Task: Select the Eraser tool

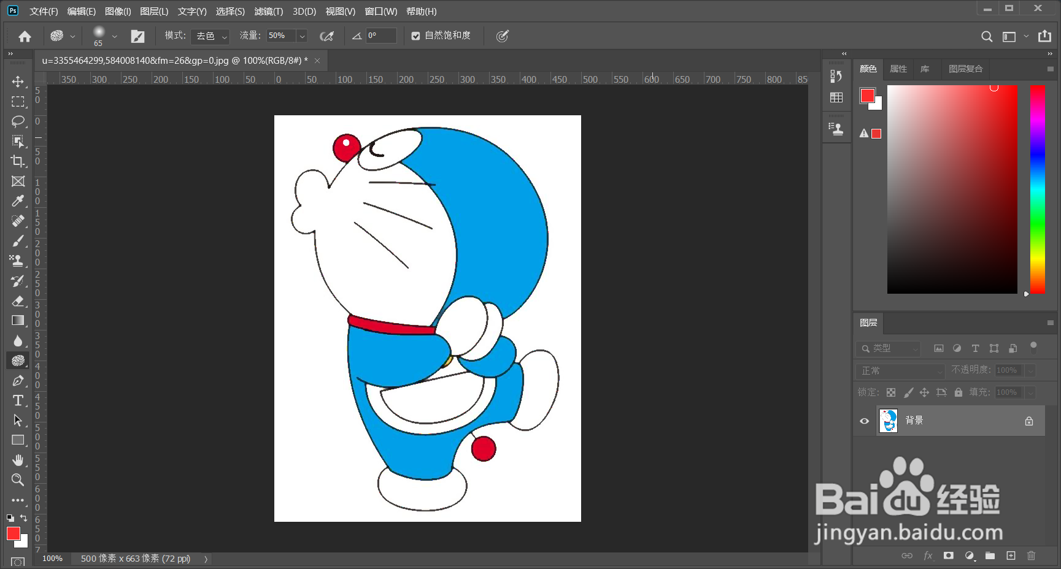Action: tap(18, 301)
